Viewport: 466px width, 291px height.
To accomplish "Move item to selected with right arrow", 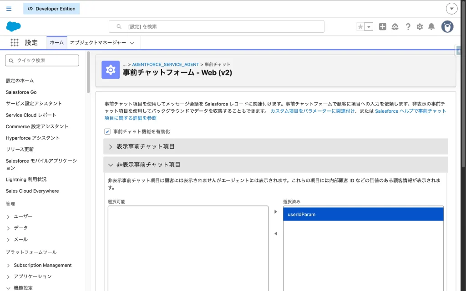I will [275, 212].
